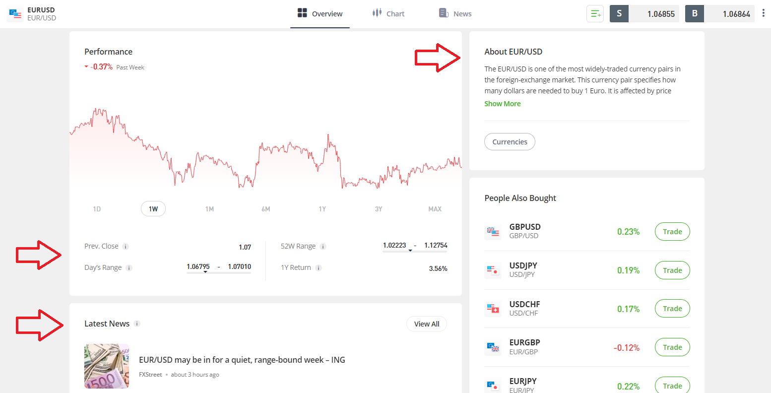771x393 pixels.
Task: Select the MAX performance timeframe
Action: click(435, 209)
